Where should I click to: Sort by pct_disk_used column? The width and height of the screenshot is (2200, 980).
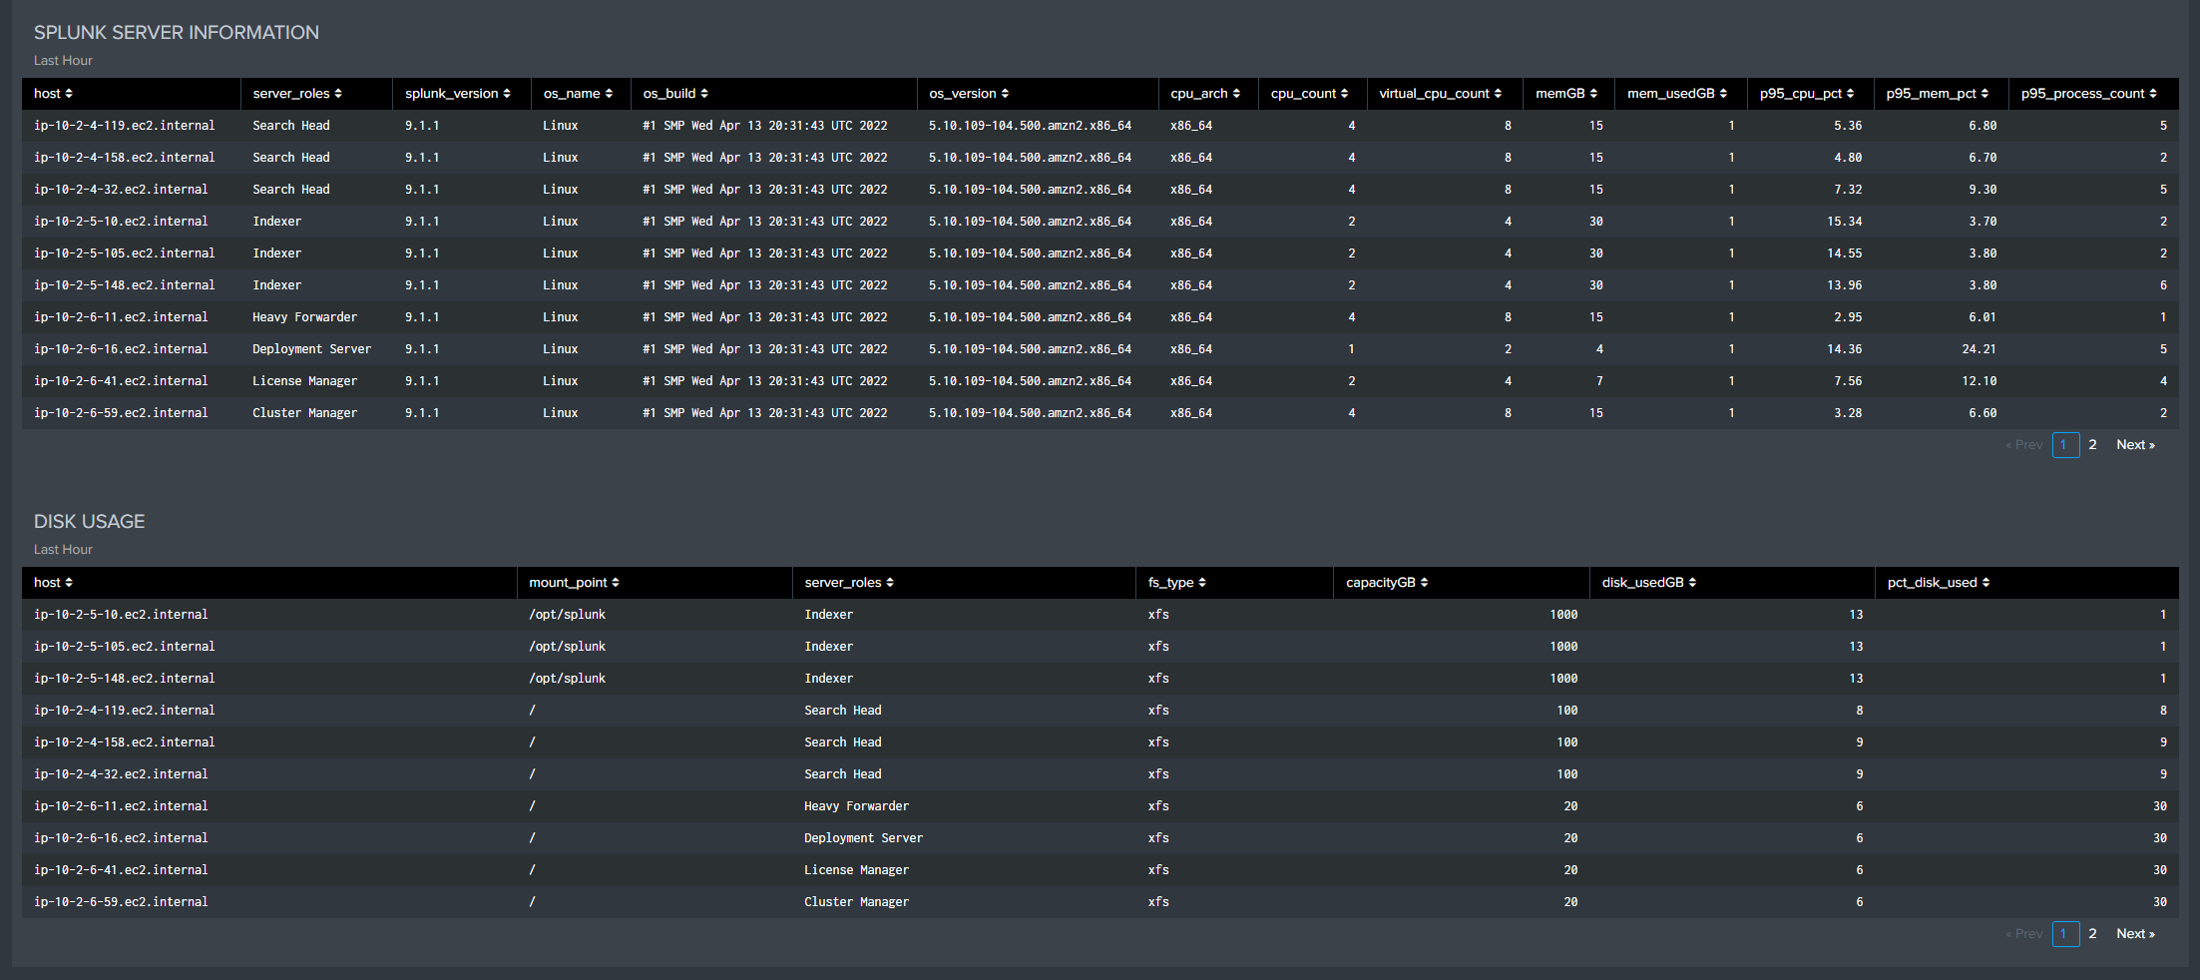click(x=1939, y=583)
